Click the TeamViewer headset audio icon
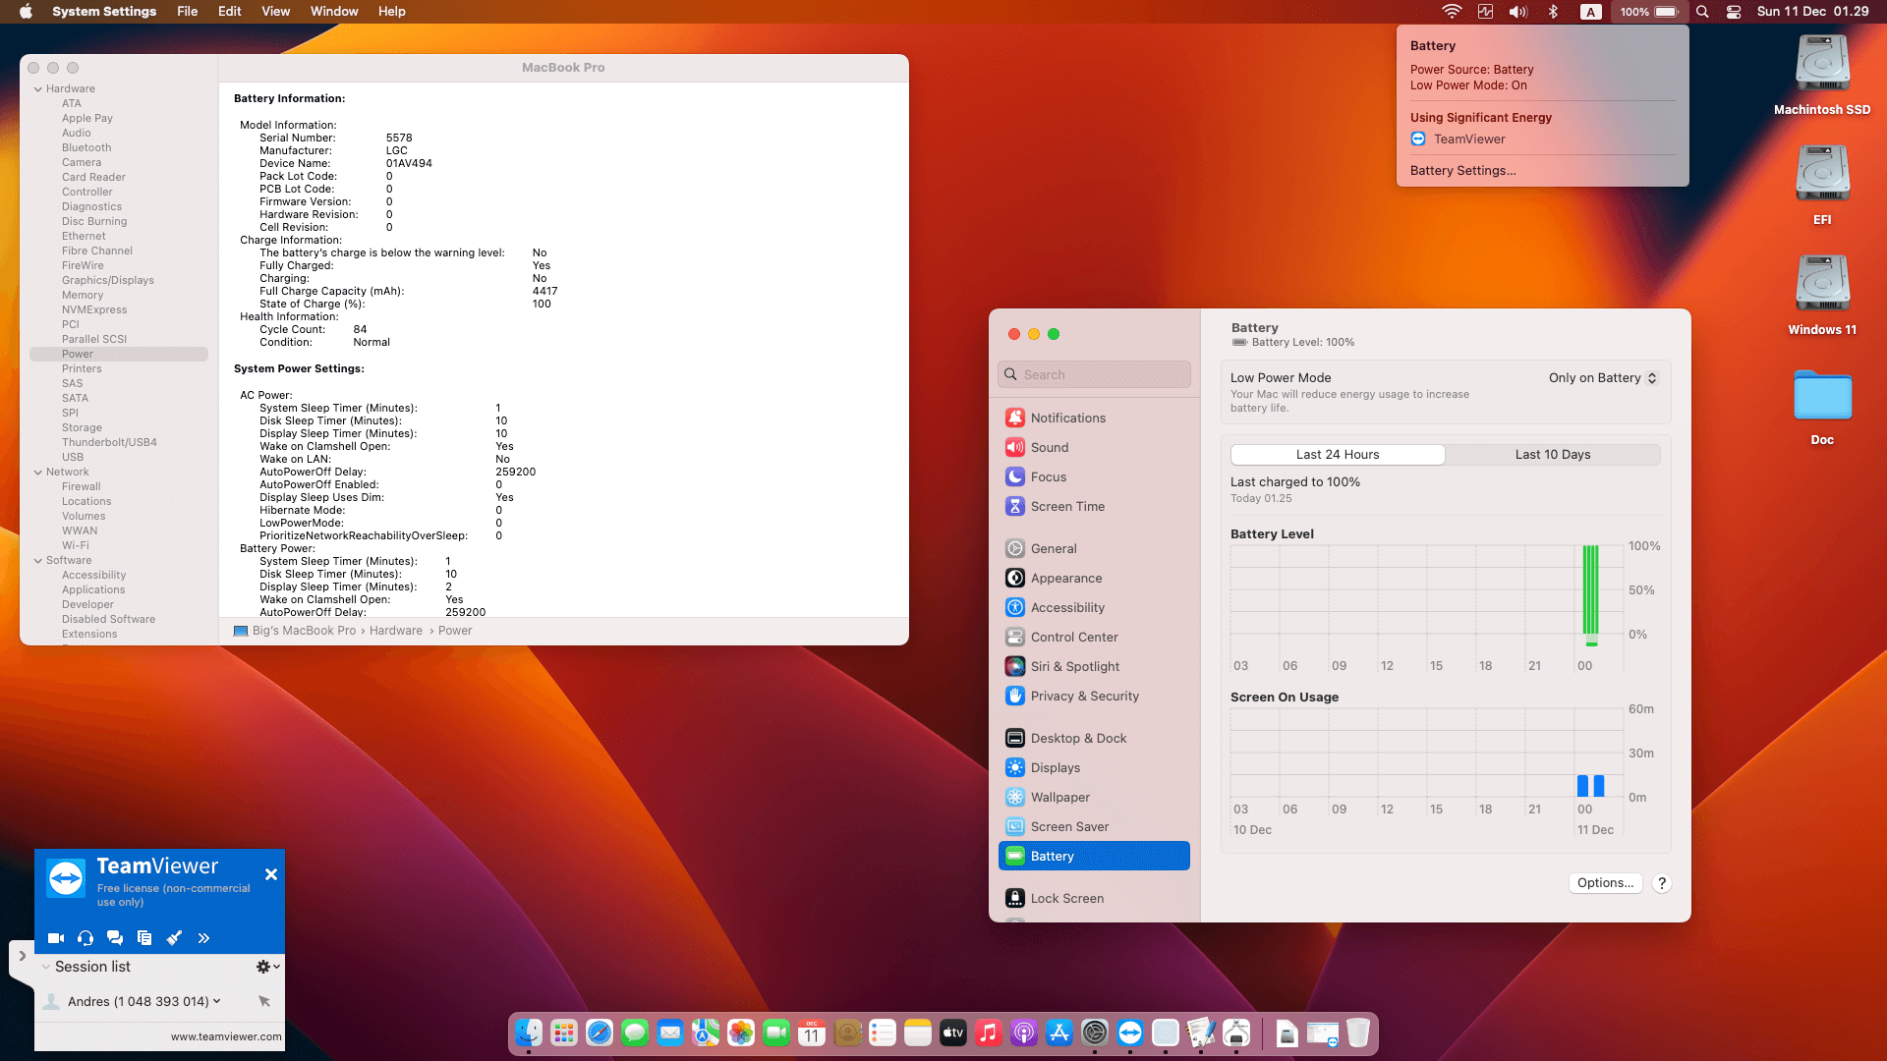This screenshot has height=1061, width=1887. click(x=86, y=938)
